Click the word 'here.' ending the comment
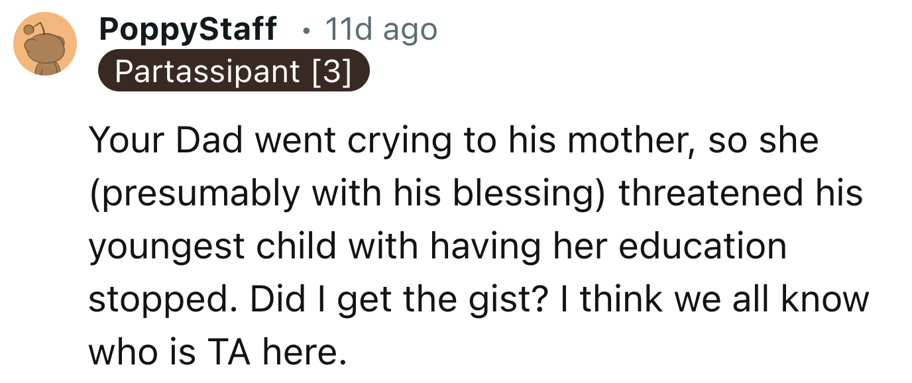Image resolution: width=912 pixels, height=383 pixels. pos(305,352)
